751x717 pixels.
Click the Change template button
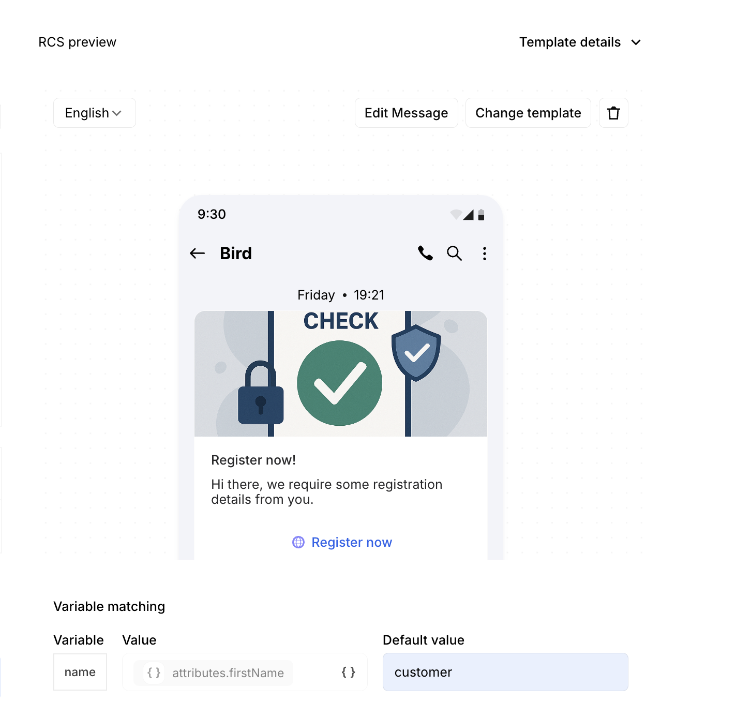click(x=528, y=113)
